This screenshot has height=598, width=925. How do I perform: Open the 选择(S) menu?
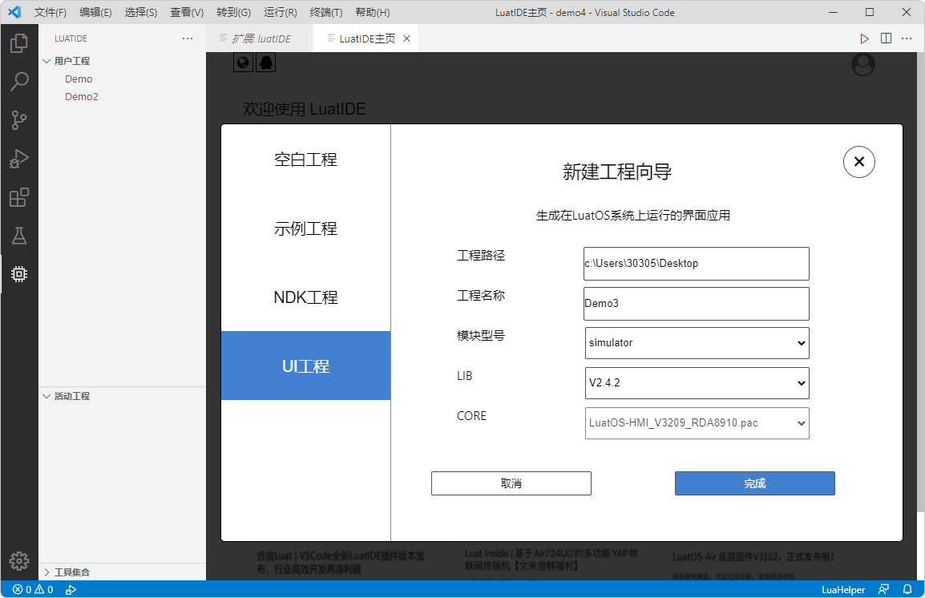point(141,12)
